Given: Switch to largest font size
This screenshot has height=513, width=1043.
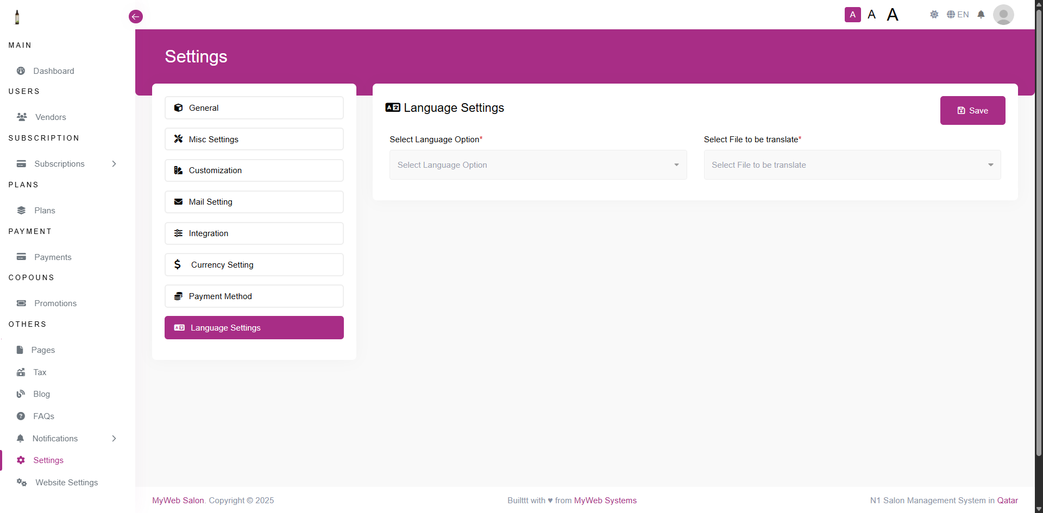Looking at the screenshot, I should click(892, 15).
